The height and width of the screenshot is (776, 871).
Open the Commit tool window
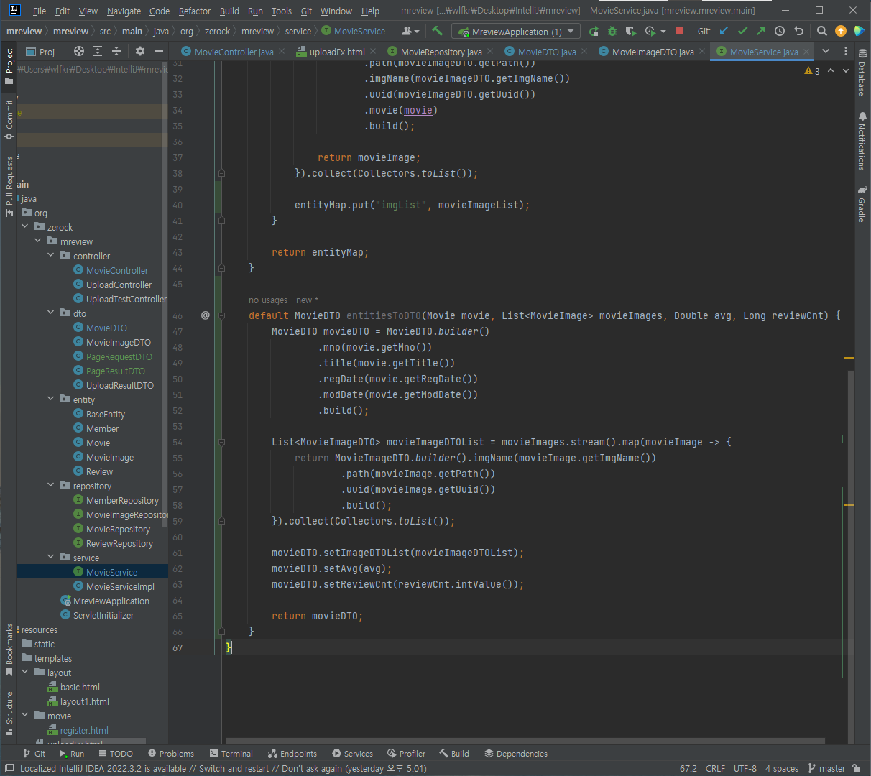pos(9,119)
